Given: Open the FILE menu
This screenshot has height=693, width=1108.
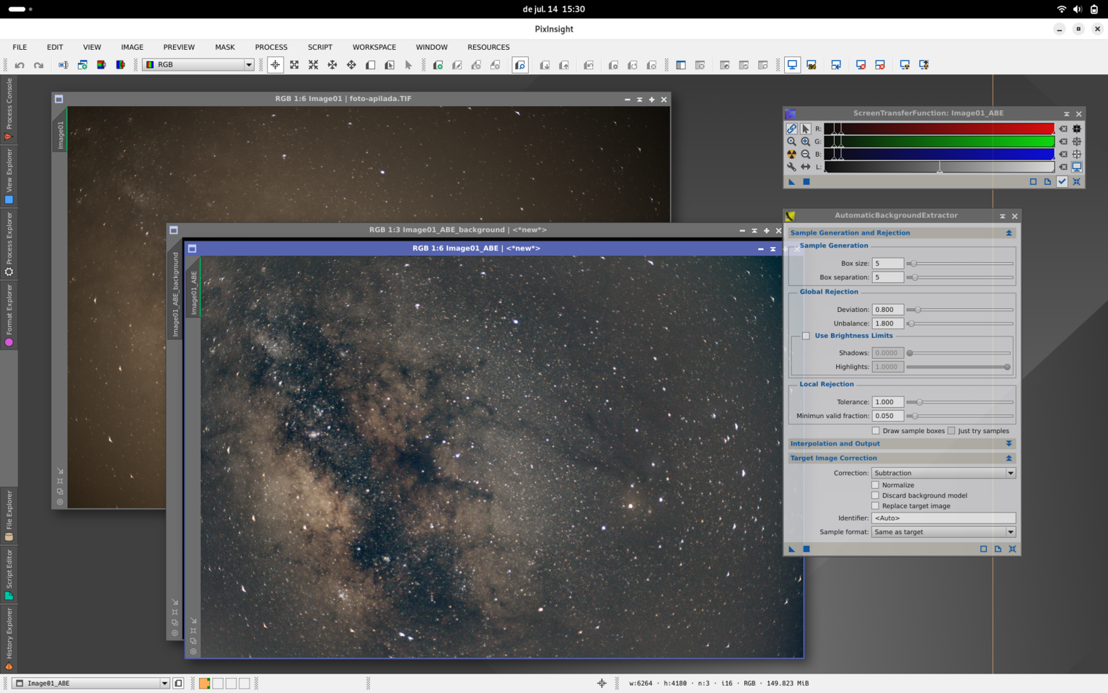Looking at the screenshot, I should click(19, 47).
